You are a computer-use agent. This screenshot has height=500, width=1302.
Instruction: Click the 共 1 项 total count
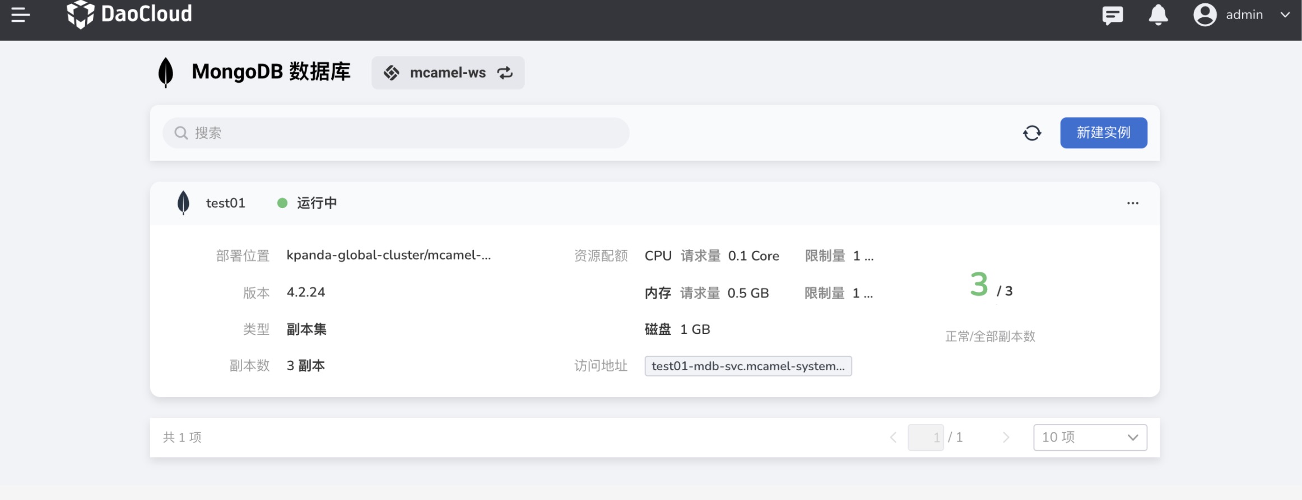pos(183,437)
